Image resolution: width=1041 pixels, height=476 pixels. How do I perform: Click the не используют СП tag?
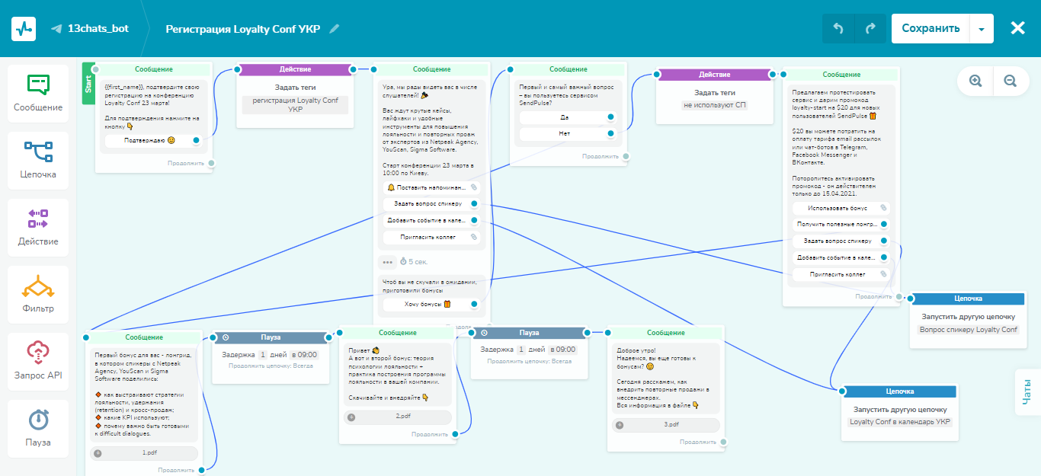pos(715,104)
